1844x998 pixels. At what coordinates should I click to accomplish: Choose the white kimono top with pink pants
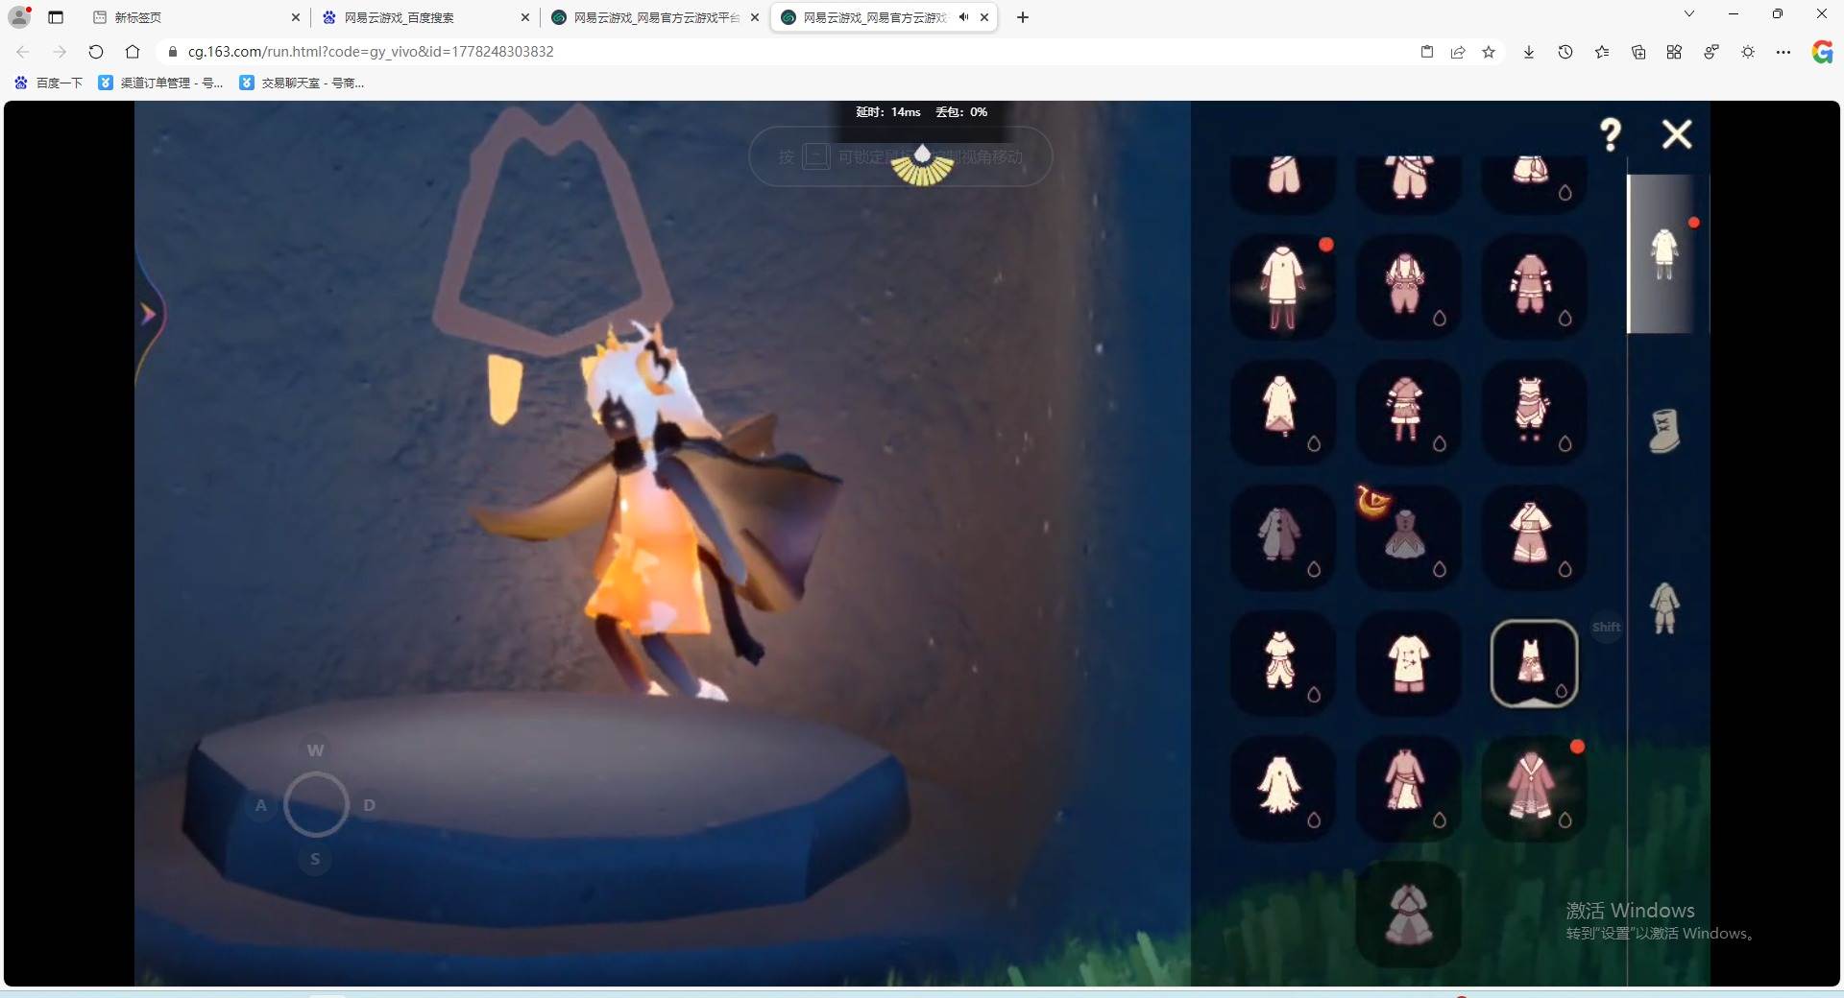click(x=1534, y=537)
